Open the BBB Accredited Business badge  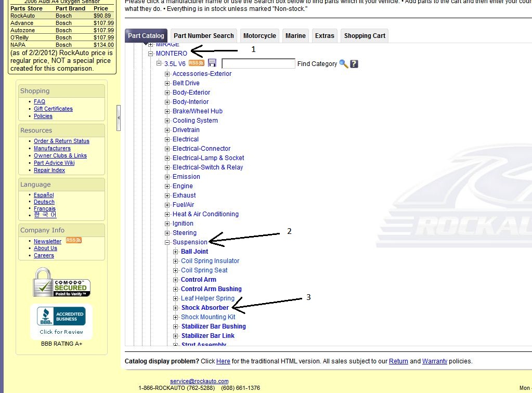tap(61, 316)
